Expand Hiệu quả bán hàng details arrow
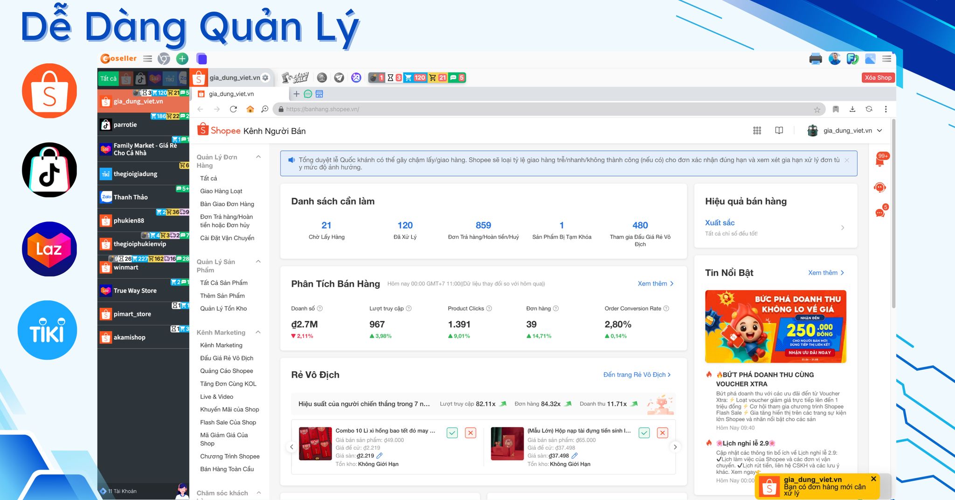 pyautogui.click(x=843, y=228)
